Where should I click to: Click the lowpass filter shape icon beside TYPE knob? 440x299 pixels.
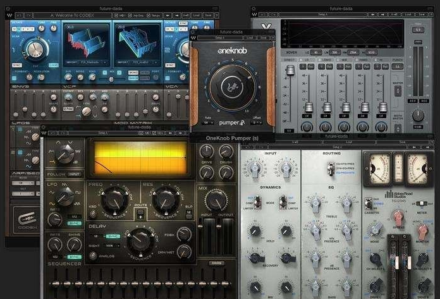point(78,115)
